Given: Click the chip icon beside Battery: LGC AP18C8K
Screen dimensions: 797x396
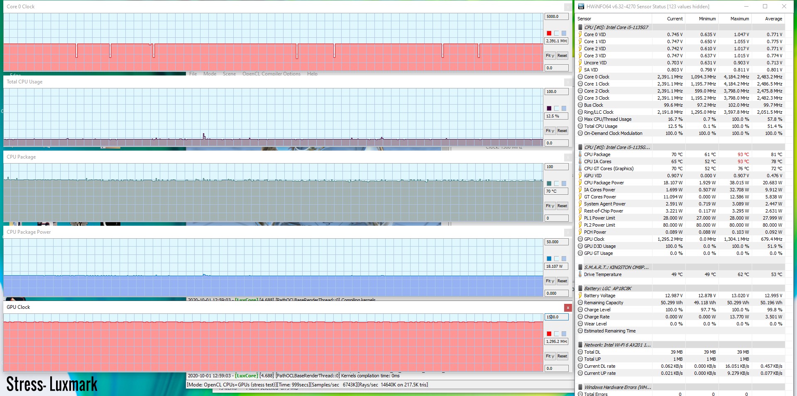Looking at the screenshot, I should pos(580,288).
